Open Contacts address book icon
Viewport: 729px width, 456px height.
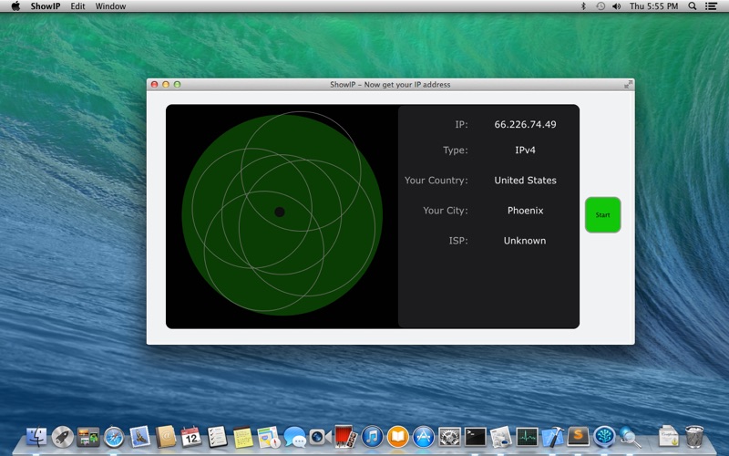(x=166, y=438)
